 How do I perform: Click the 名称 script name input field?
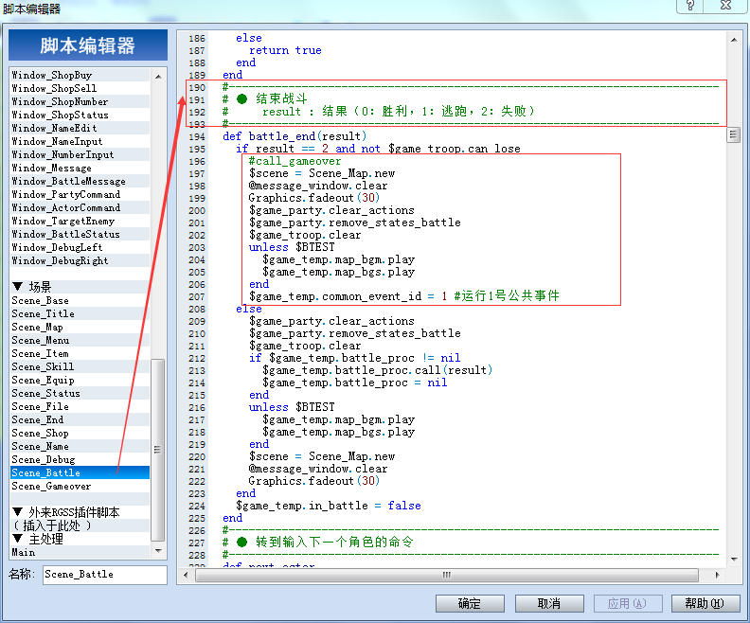click(x=105, y=574)
